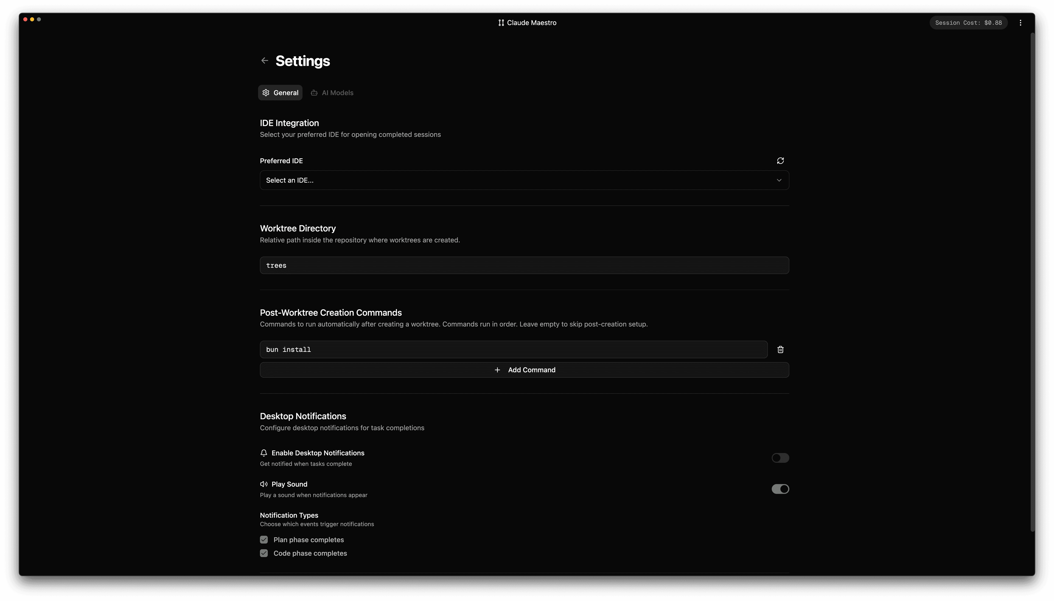
Task: Uncheck Code phase completes
Action: point(264,553)
